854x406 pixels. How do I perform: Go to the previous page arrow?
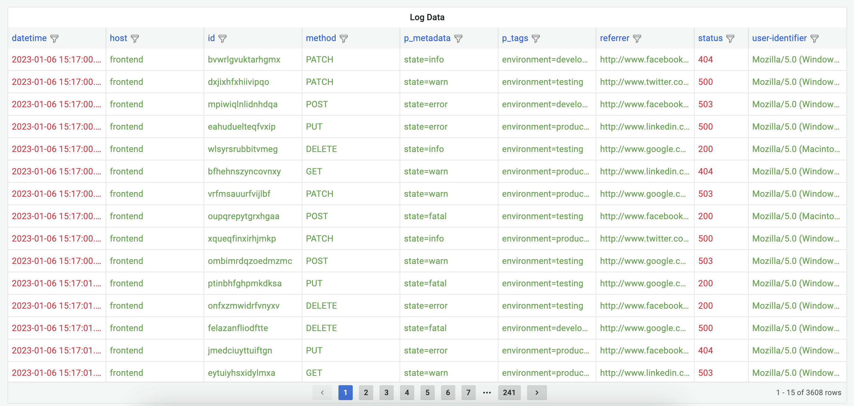click(322, 393)
